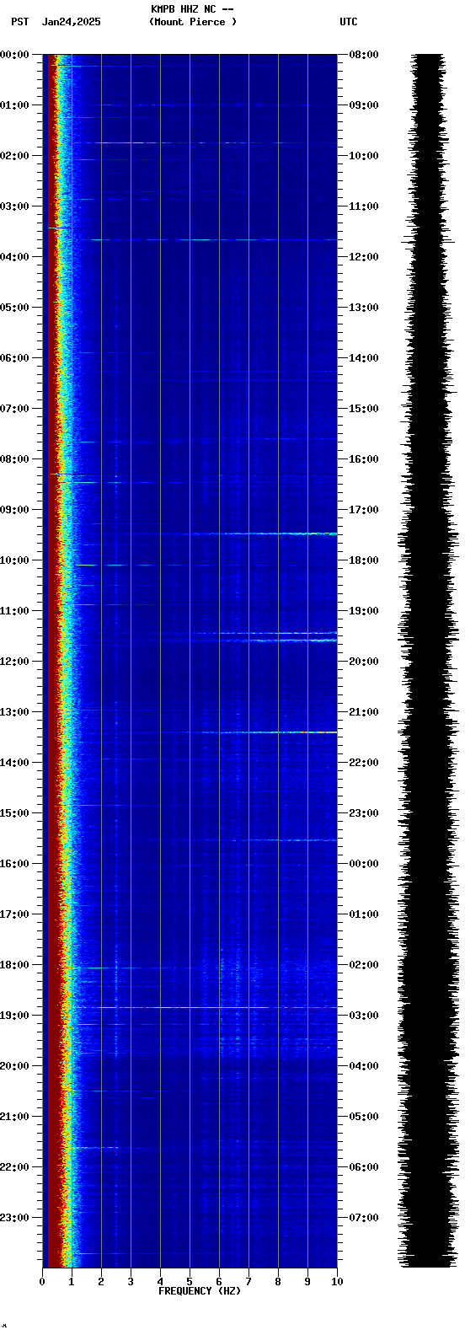Click the Mount Pierce station name
The image size is (465, 1335).
pyautogui.click(x=193, y=22)
